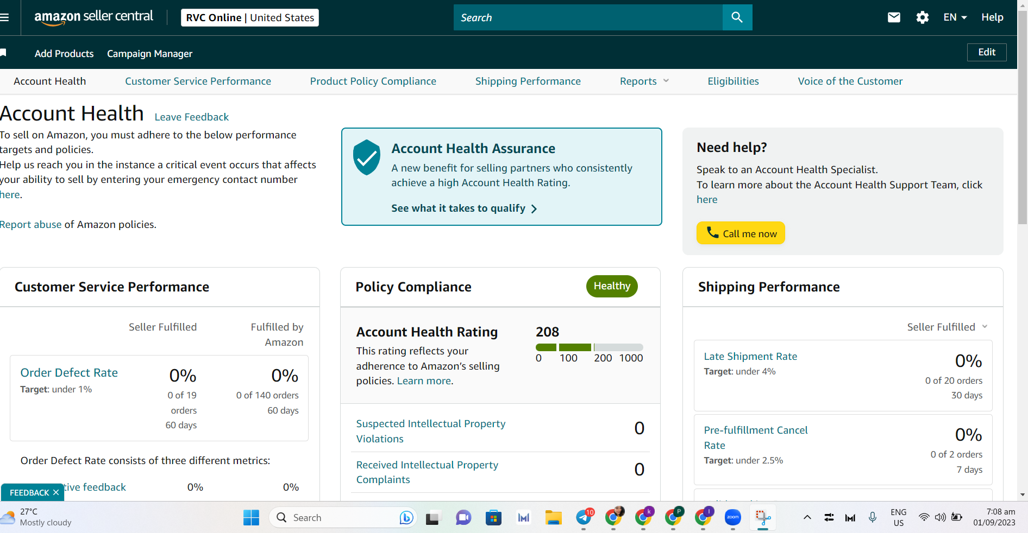Show hidden system tray icons

click(807, 517)
